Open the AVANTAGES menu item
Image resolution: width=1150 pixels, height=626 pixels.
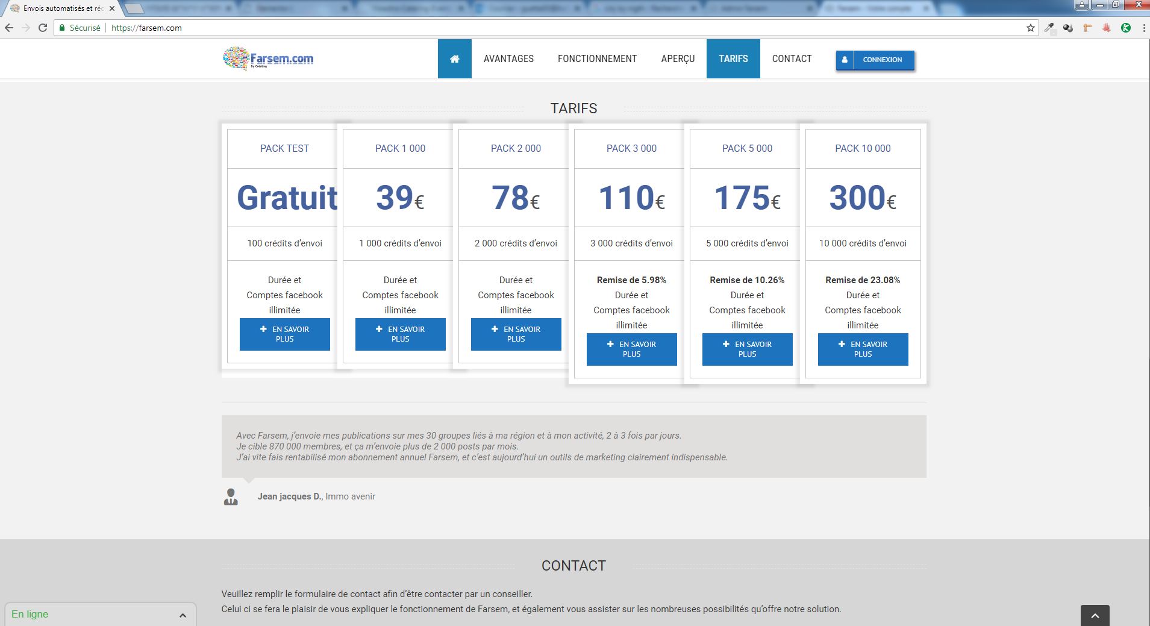(508, 59)
